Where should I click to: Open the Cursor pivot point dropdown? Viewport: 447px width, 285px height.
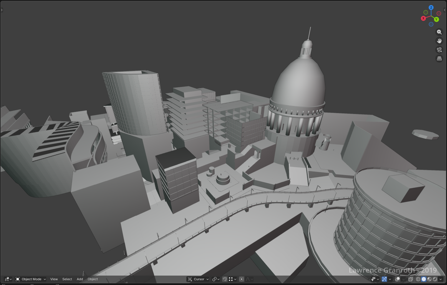[198, 279]
